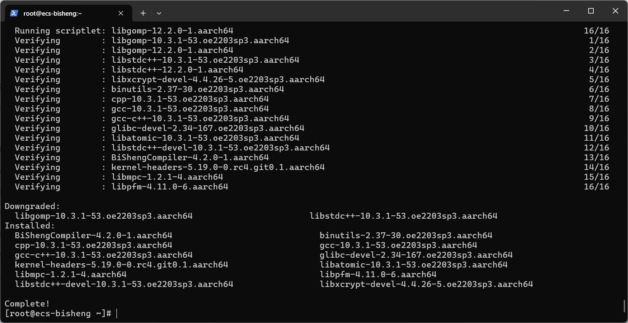Click binutils-2.37-30 entry under Installed
This screenshot has width=628, height=323.
406,236
